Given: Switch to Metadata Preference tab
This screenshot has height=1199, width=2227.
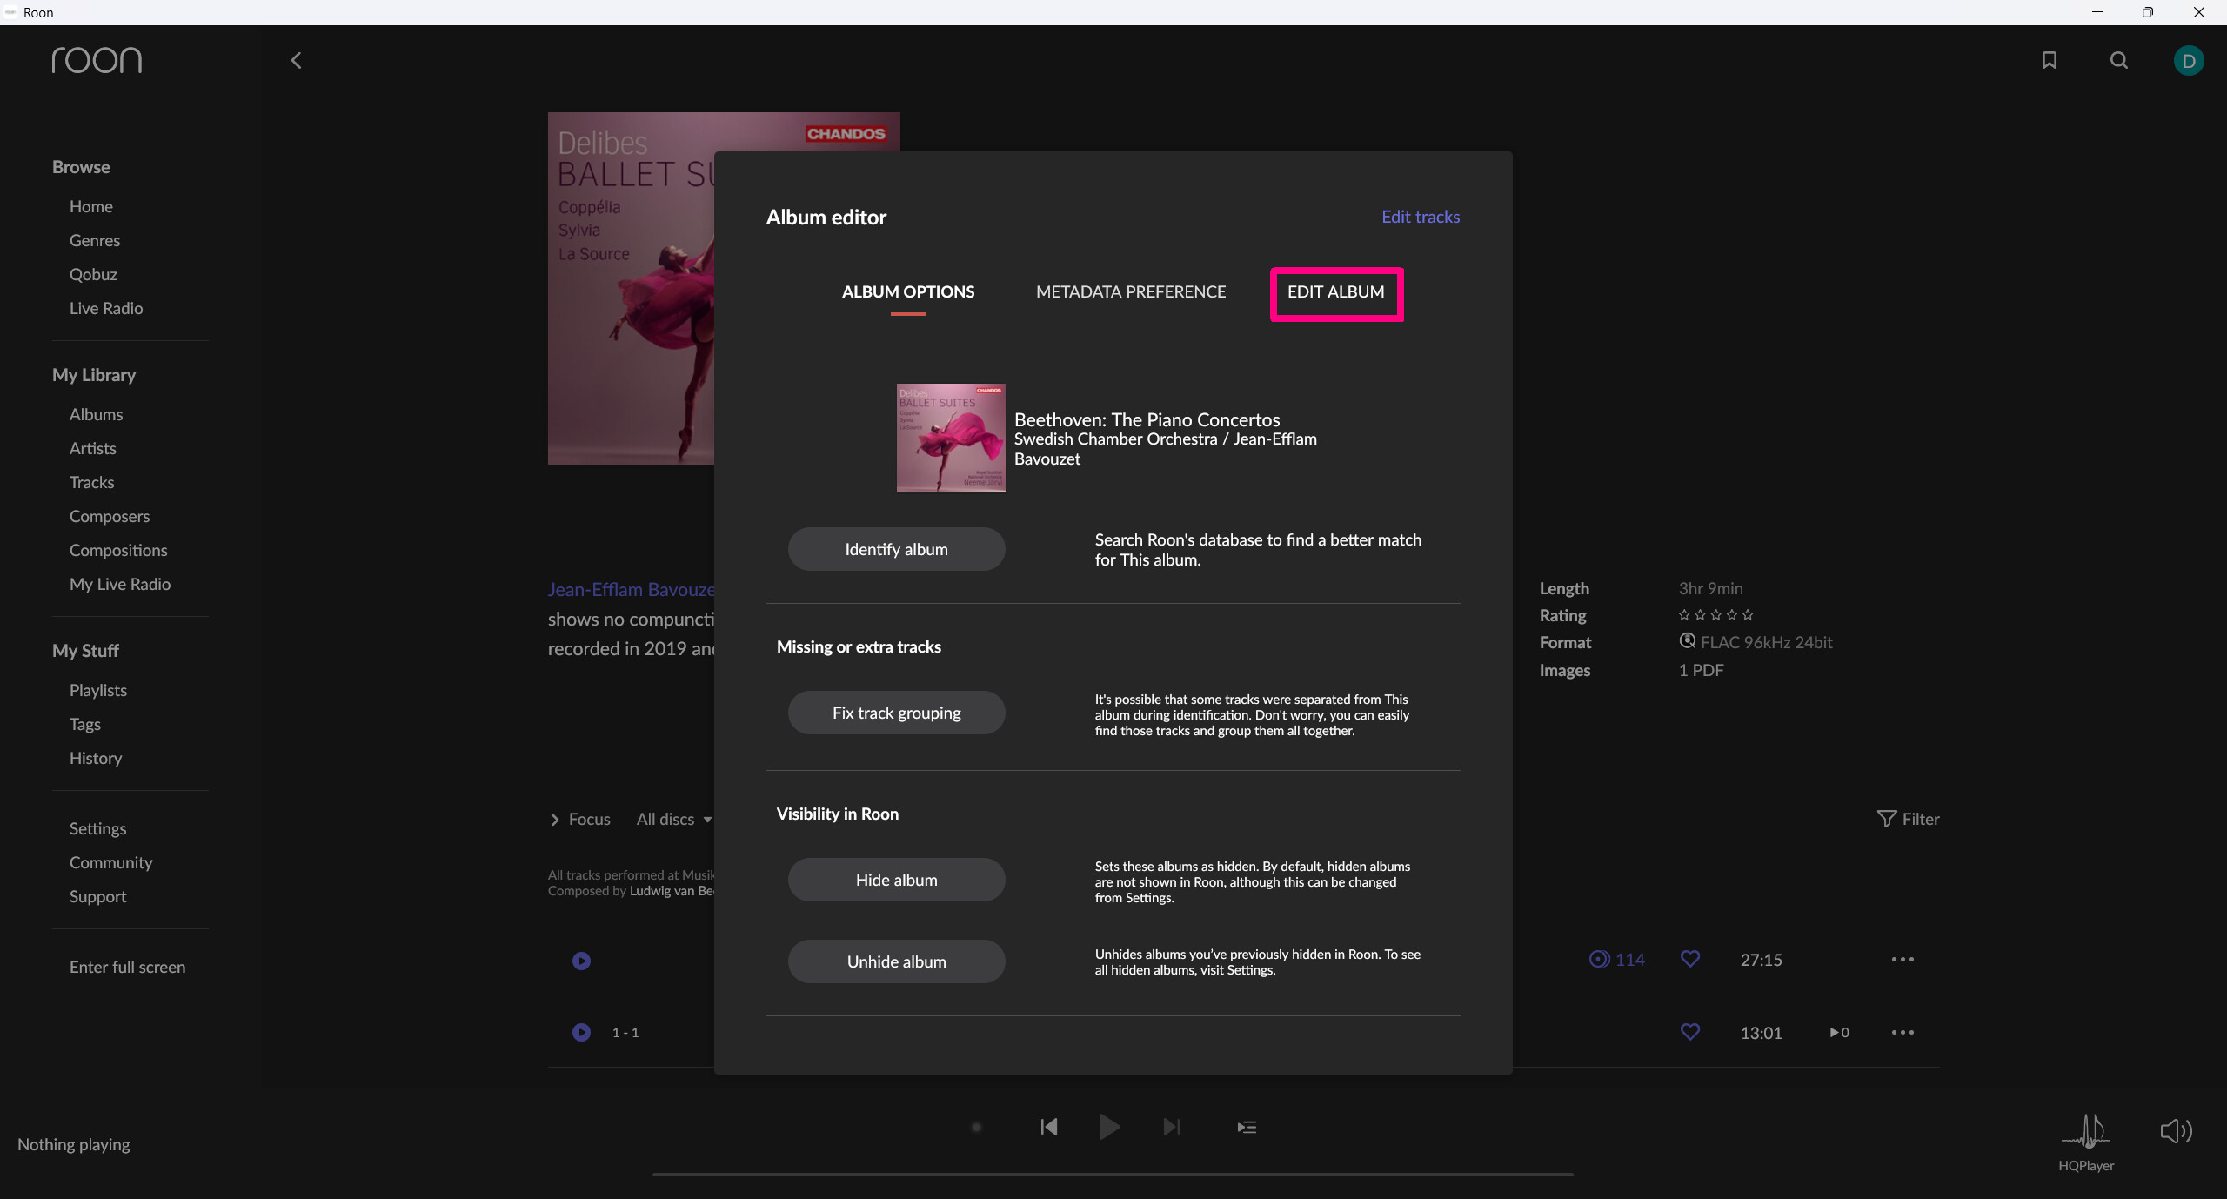Looking at the screenshot, I should coord(1130,291).
